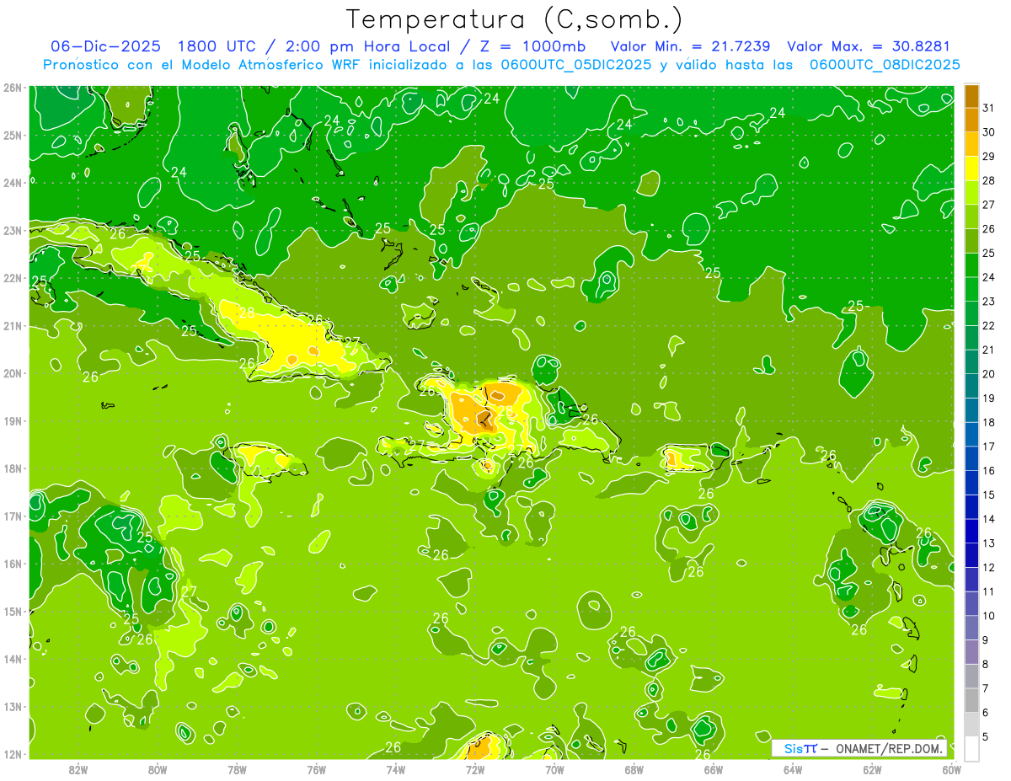Image resolution: width=1011 pixels, height=781 pixels.
Task: Click the white swatch below legend value 5
Action: click(971, 748)
